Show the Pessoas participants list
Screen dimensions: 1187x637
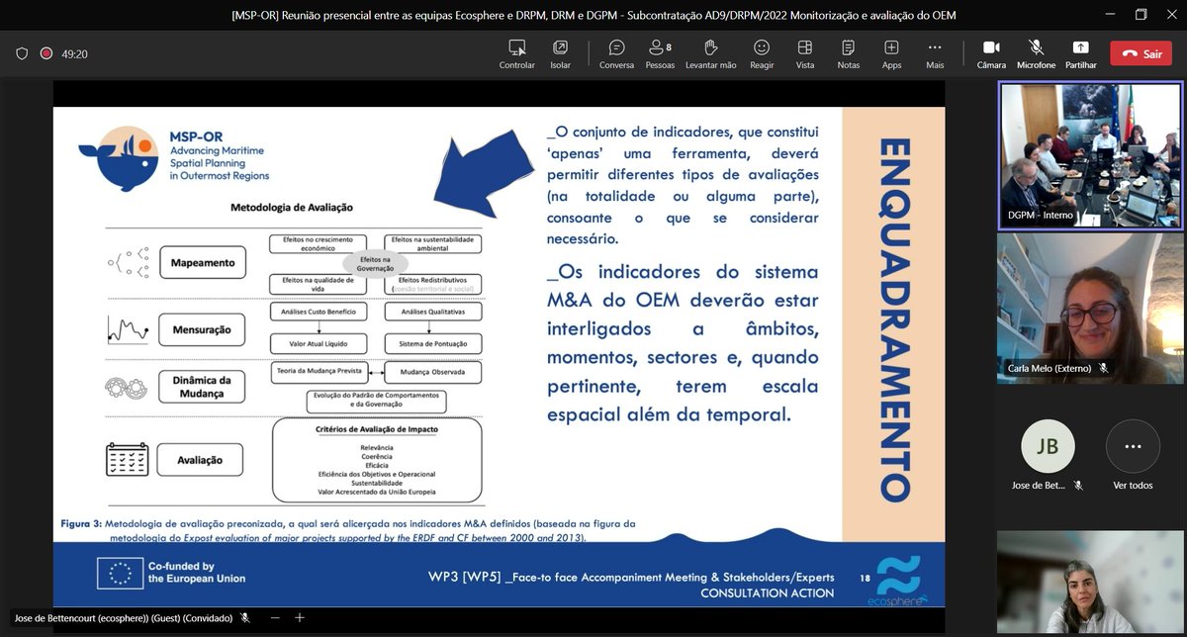pyautogui.click(x=660, y=53)
